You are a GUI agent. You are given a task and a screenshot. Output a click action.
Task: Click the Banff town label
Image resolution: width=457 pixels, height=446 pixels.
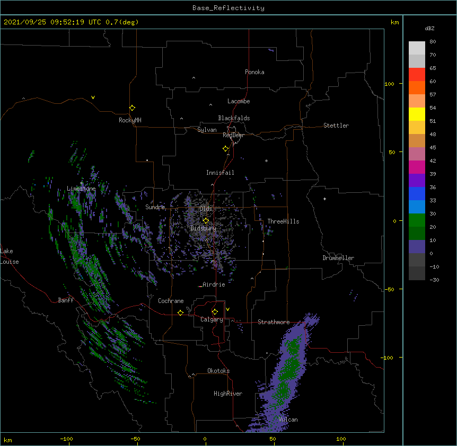[x=66, y=300]
